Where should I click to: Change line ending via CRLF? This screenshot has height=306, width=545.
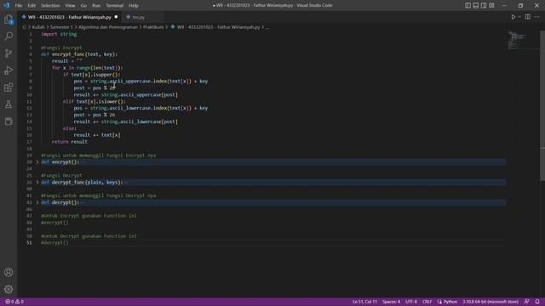coord(427,302)
